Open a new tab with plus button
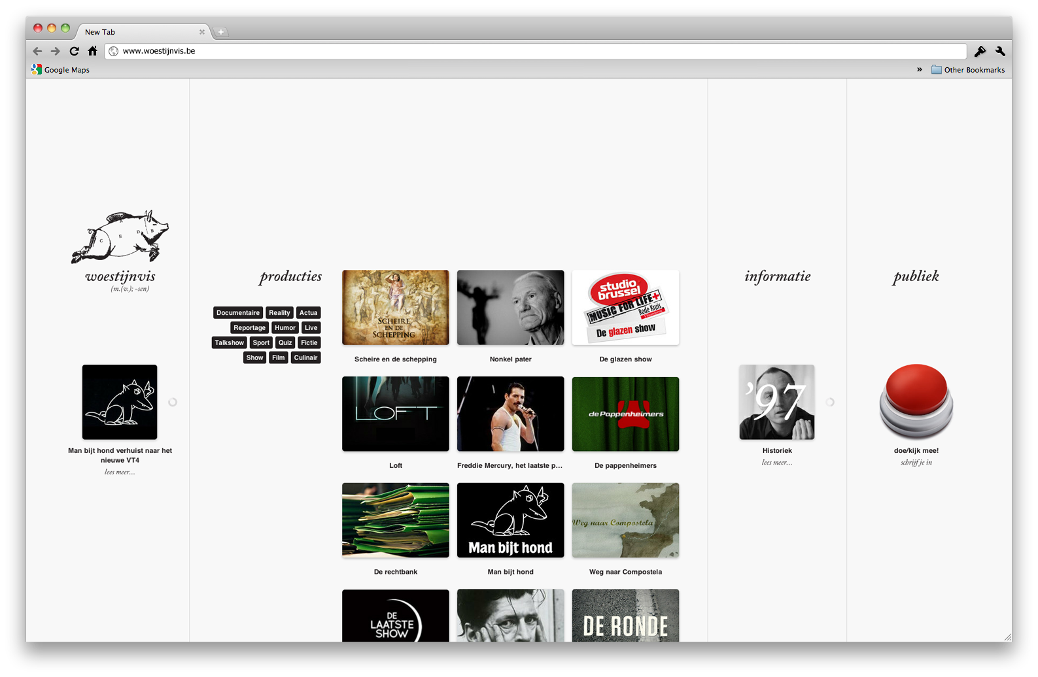Screen dimensions: 1038x677 tap(221, 32)
